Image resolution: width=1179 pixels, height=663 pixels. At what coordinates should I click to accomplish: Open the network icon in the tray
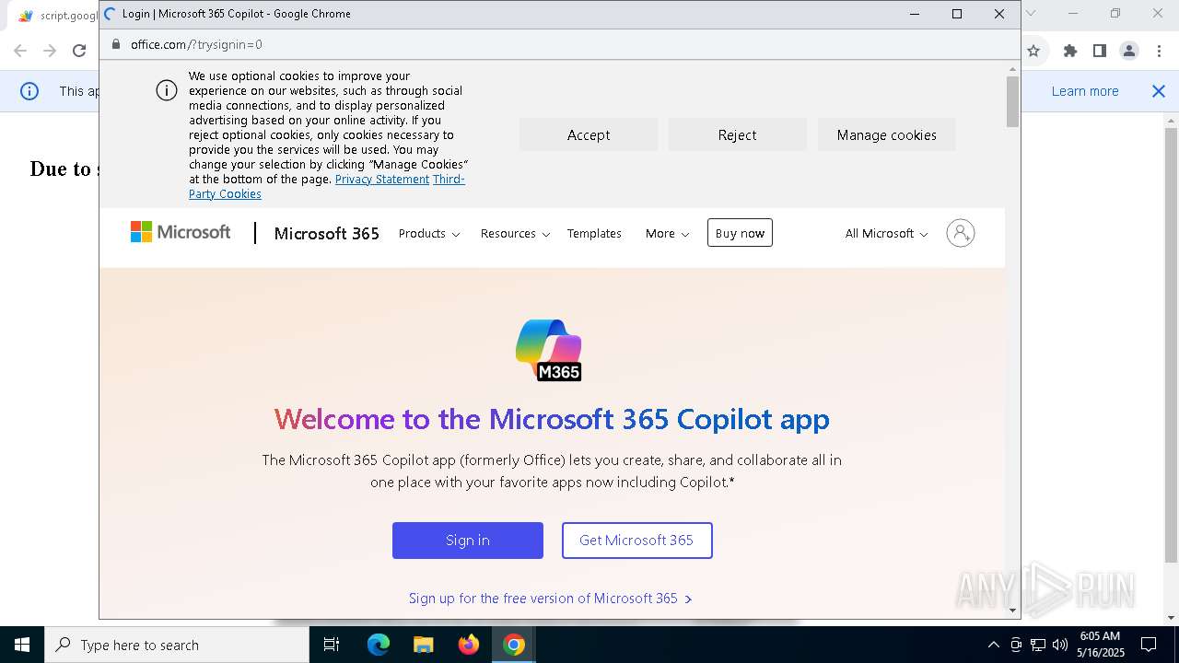pos(1038,645)
